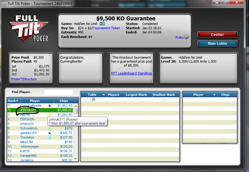Open the Prizes*/Structure link
The width and height of the screenshot is (249, 172).
pos(24,79)
